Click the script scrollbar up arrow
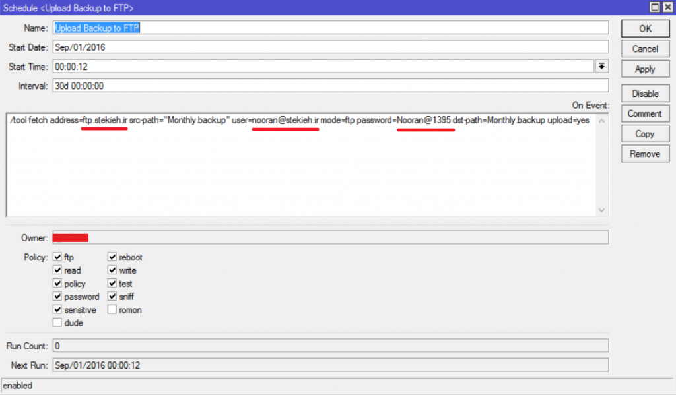676x395 pixels. (601, 121)
